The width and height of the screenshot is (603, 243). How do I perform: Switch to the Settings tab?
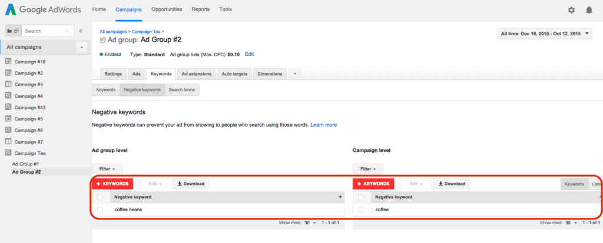pos(113,74)
